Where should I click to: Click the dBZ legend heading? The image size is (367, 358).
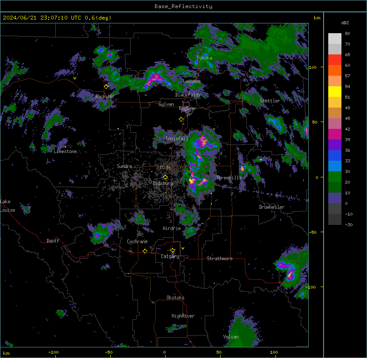[x=345, y=23]
